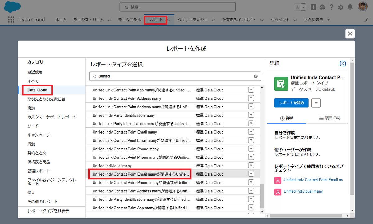Open the 計算済みインサイト tab
373x224 pixels.
tap(239, 20)
